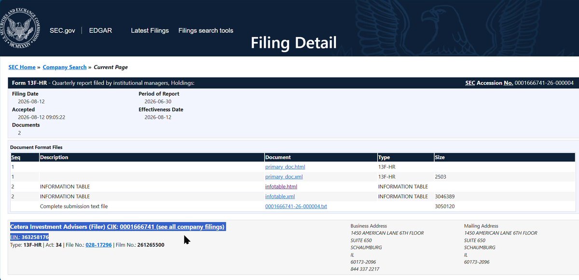Click the Business Address heading
579x280 pixels.
click(x=369, y=226)
